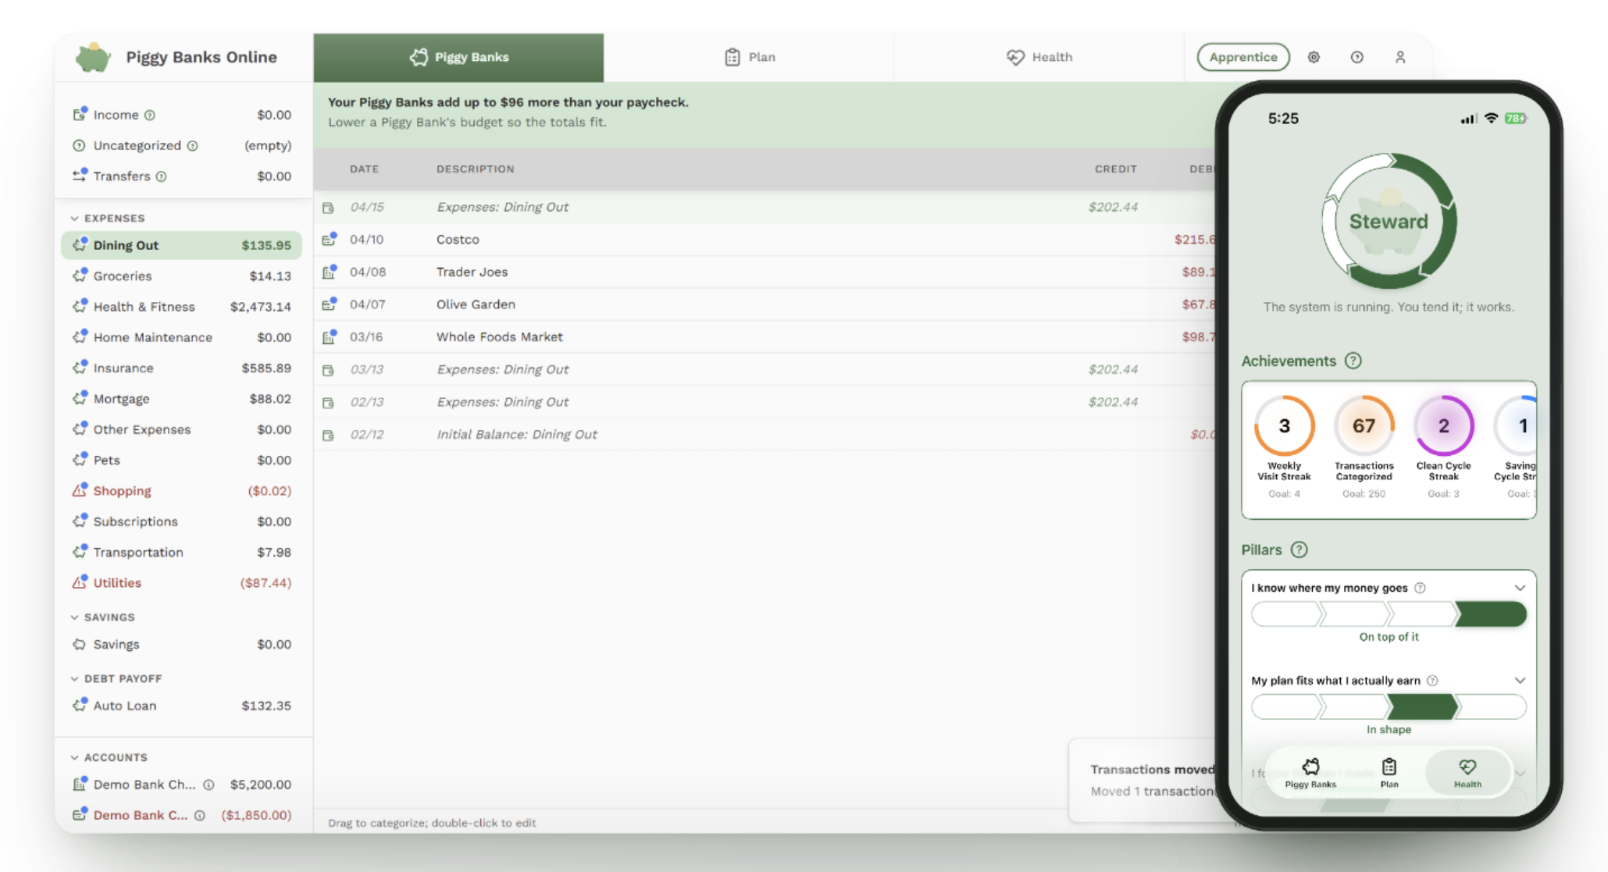Switch to the Plan tab
This screenshot has width=1608, height=872.
click(749, 57)
